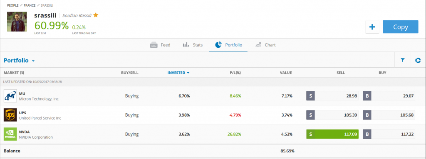This screenshot has width=426, height=159.
Task: Open the MU Micron Technology, Inc. row
Action: [x=213, y=96]
